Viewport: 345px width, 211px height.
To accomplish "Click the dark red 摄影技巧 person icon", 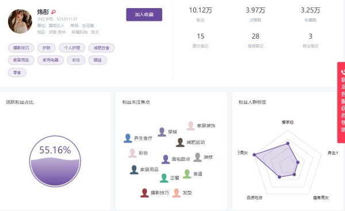I will coord(144,193).
